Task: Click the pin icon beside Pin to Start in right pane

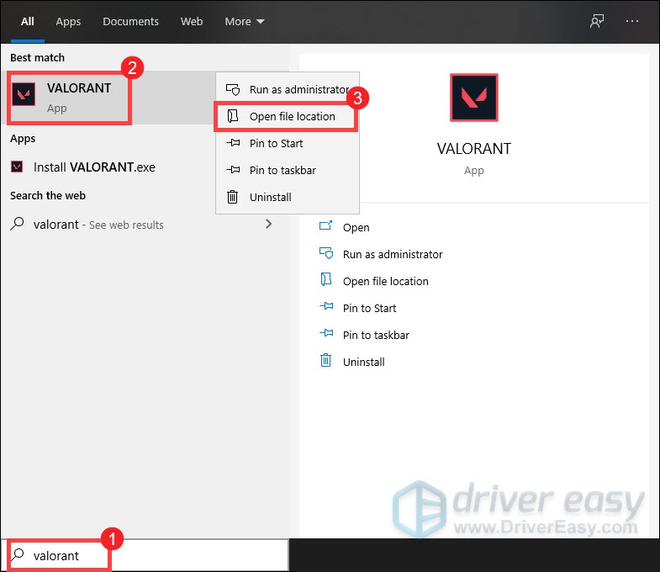Action: click(x=326, y=308)
